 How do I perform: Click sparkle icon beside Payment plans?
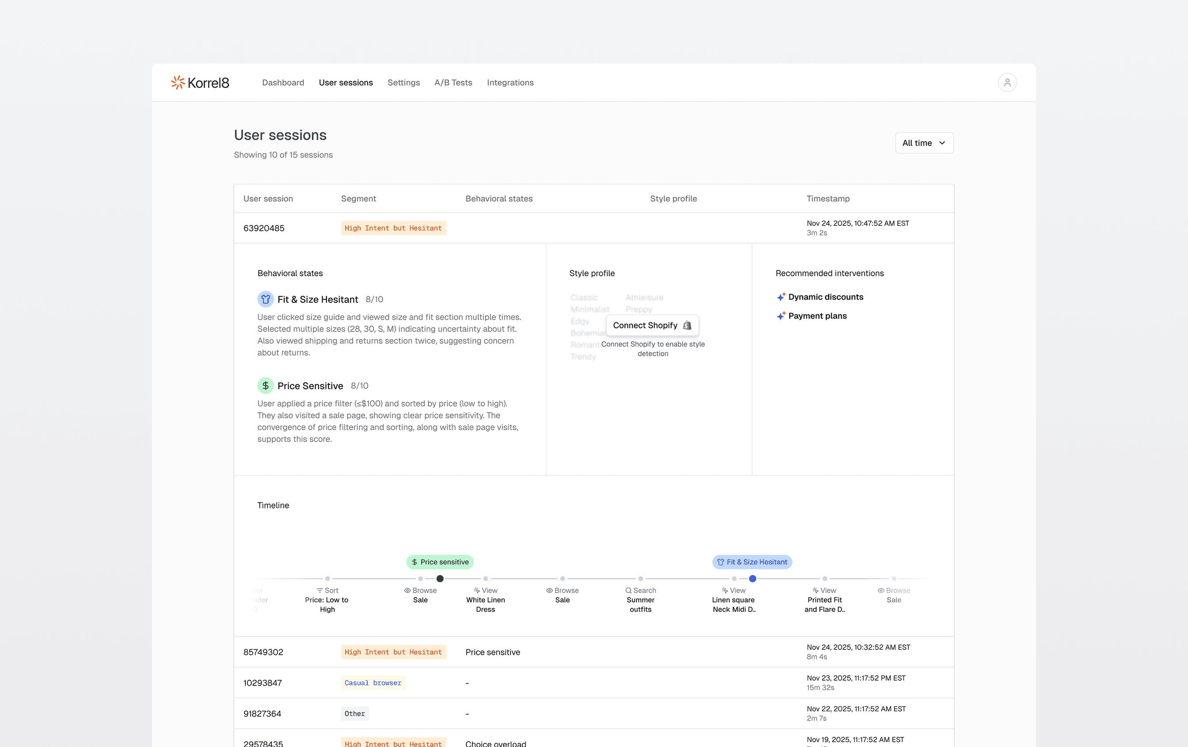pyautogui.click(x=781, y=316)
